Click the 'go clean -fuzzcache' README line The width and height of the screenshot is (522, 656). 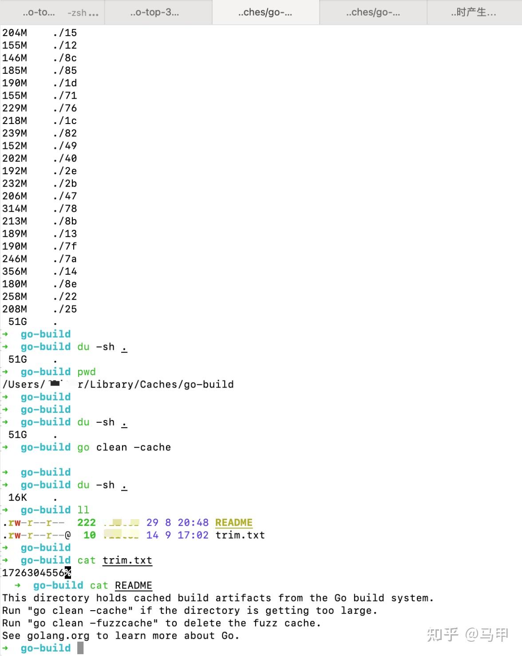tap(162, 623)
